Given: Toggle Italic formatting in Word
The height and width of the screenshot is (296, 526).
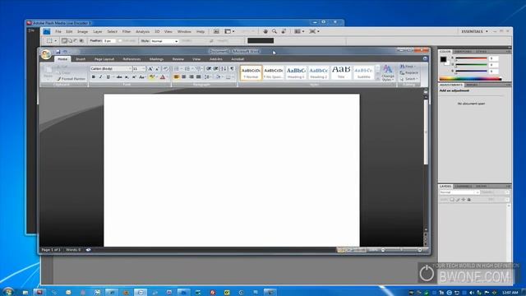Looking at the screenshot, I should tap(100, 77).
